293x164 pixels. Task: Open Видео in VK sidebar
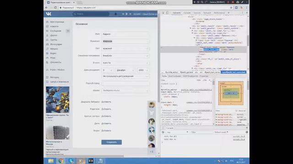[x=53, y=53]
